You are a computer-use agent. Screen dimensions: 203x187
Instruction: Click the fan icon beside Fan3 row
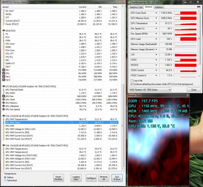click(x=4, y=80)
